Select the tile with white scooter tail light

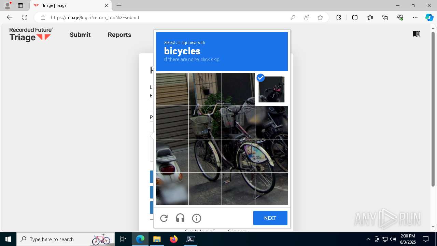(x=172, y=155)
